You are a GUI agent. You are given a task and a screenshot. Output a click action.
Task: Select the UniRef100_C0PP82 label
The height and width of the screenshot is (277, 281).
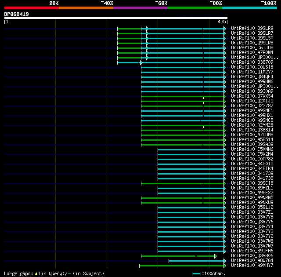pos(252,159)
